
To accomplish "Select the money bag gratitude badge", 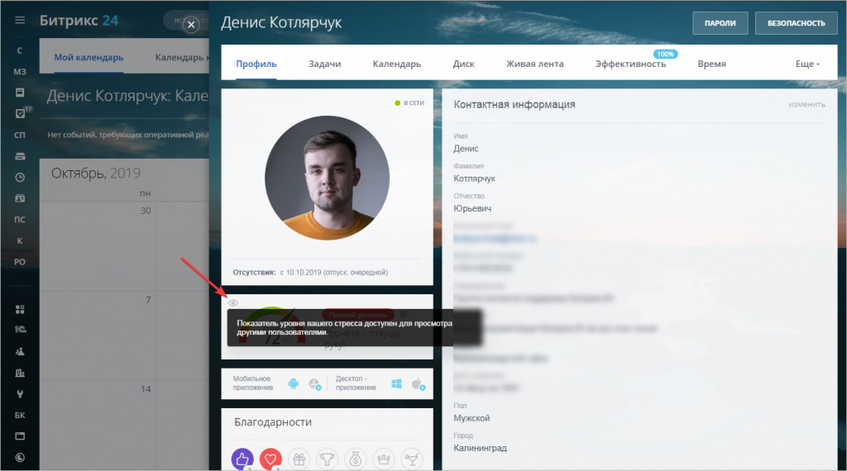I will pyautogui.click(x=355, y=459).
